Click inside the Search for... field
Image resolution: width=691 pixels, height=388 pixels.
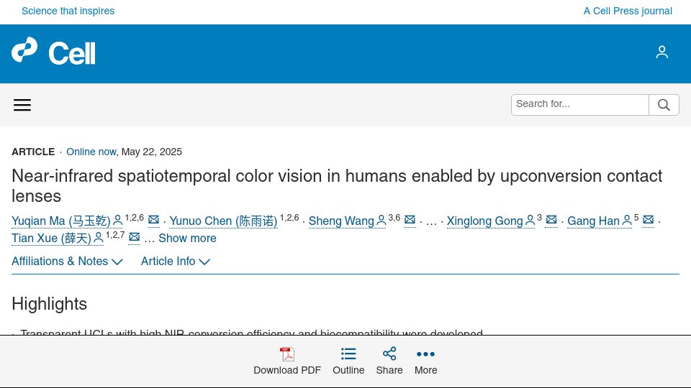(580, 105)
